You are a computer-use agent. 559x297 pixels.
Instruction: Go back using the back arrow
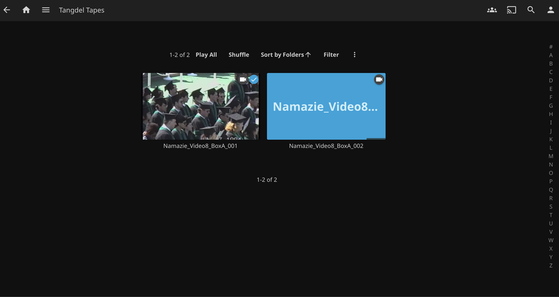[7, 10]
